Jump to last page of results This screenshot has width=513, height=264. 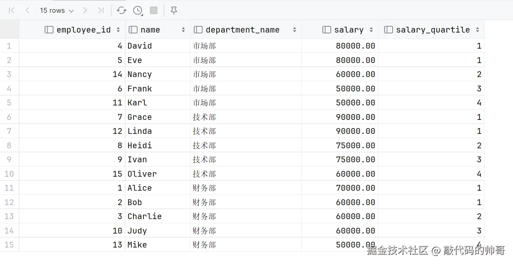(101, 11)
